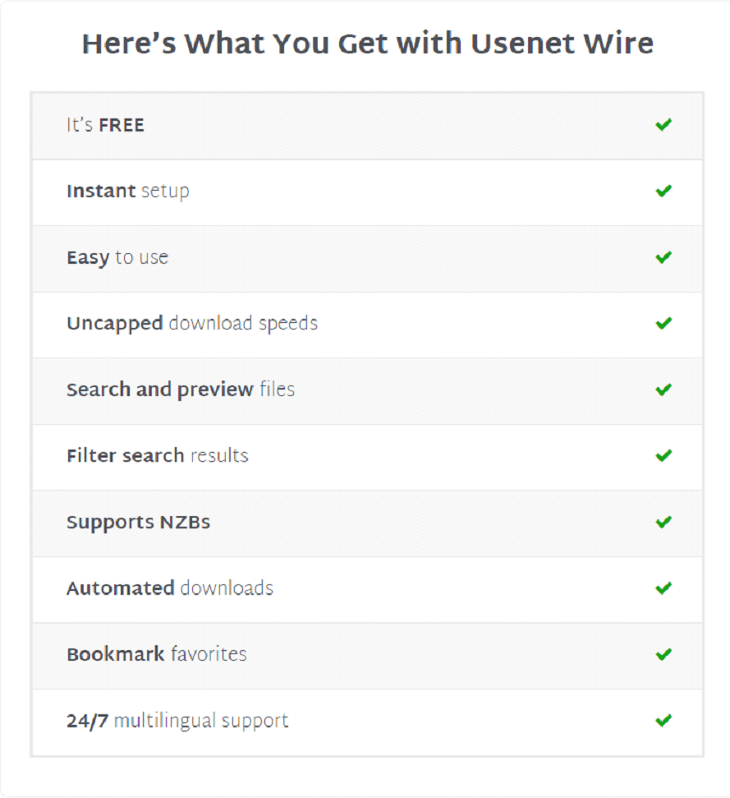Click the 24/7 multilingual support checkmark
This screenshot has height=798, width=730.
point(663,721)
